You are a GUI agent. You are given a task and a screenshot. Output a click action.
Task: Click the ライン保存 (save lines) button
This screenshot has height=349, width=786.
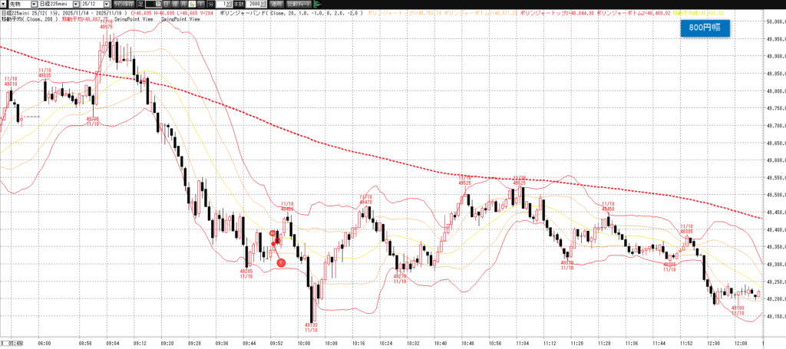coord(124,5)
